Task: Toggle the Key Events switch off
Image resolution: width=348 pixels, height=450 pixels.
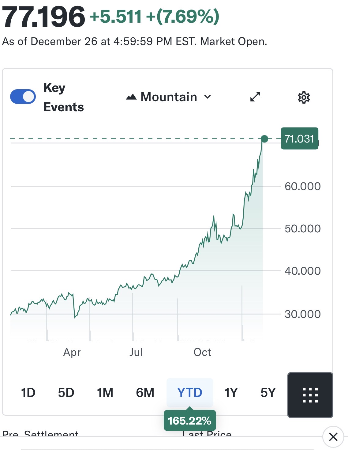Action: point(23,97)
